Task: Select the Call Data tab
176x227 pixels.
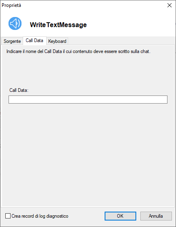Action: [x=34, y=40]
